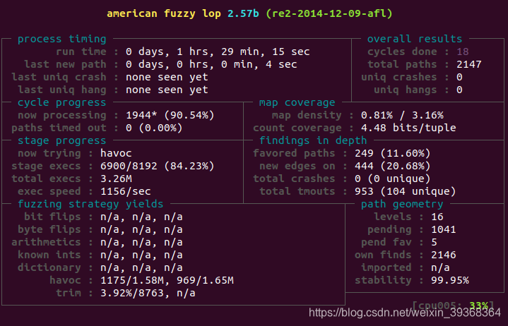Click the total execs value 3.26M
The width and height of the screenshot is (508, 326).
coord(116,179)
